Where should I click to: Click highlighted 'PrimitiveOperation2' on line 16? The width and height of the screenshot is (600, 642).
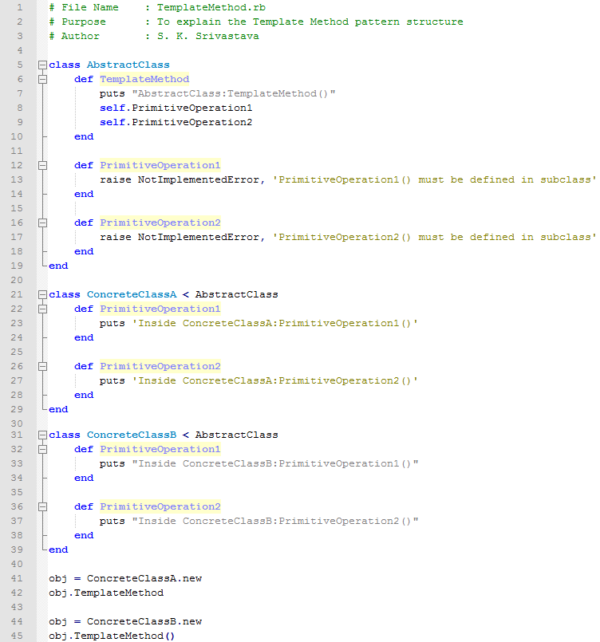[160, 223]
